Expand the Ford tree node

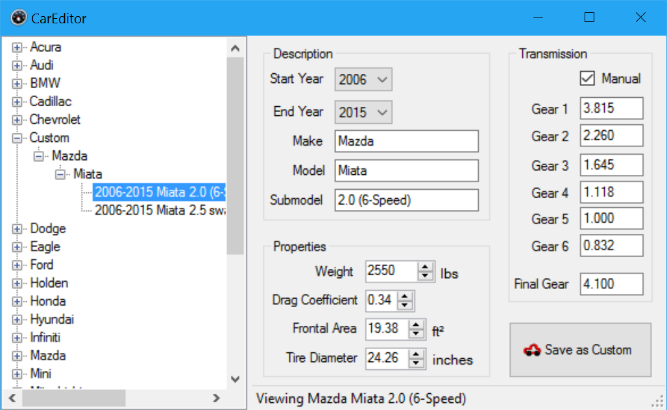point(17,266)
